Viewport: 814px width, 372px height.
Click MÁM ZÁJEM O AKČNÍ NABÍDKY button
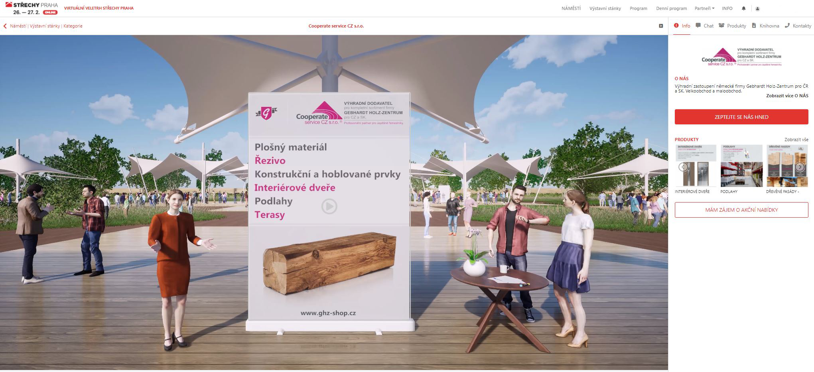[741, 210]
